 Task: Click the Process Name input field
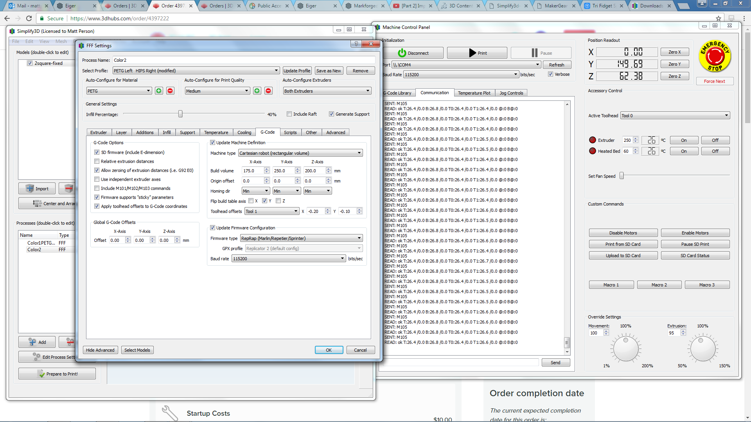pyautogui.click(x=243, y=60)
